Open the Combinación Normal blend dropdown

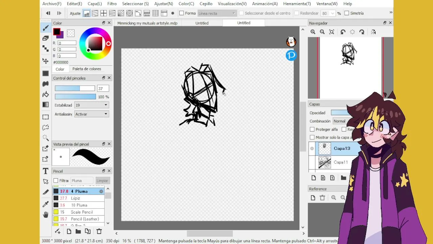(x=341, y=121)
